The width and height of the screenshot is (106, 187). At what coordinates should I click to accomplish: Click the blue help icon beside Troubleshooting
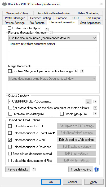96,169
